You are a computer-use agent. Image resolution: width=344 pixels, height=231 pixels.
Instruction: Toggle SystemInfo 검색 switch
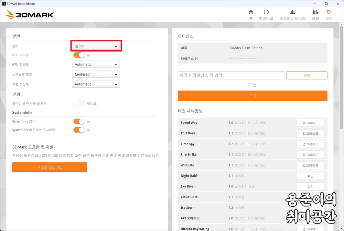(x=79, y=122)
